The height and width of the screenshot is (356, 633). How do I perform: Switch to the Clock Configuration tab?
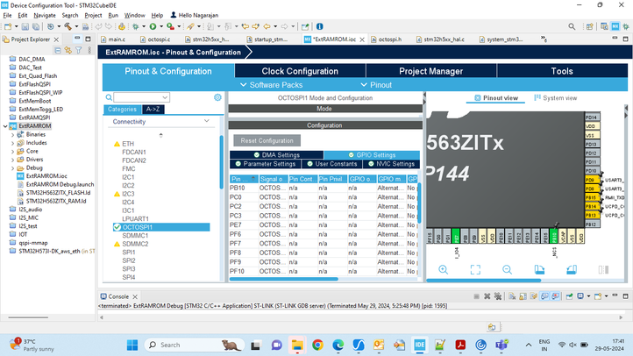pyautogui.click(x=300, y=71)
